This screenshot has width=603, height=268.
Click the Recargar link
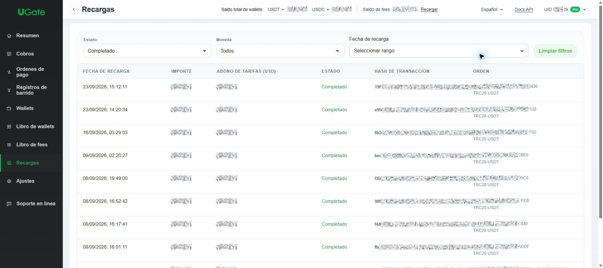(429, 9)
